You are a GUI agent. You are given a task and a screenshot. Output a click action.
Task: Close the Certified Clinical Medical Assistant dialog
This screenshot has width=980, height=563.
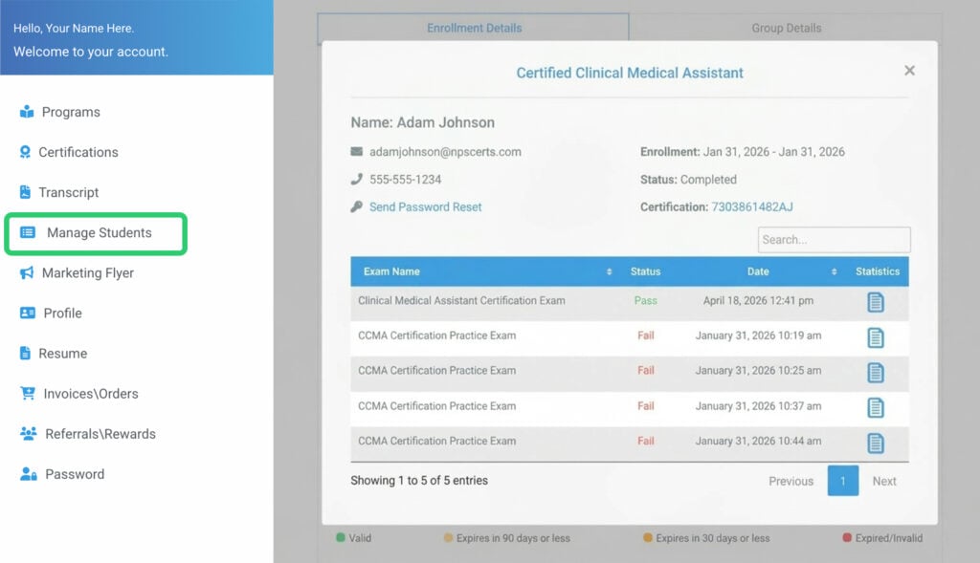click(909, 71)
